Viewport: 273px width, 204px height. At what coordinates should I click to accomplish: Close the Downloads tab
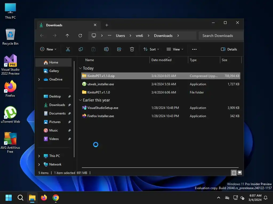(95, 25)
